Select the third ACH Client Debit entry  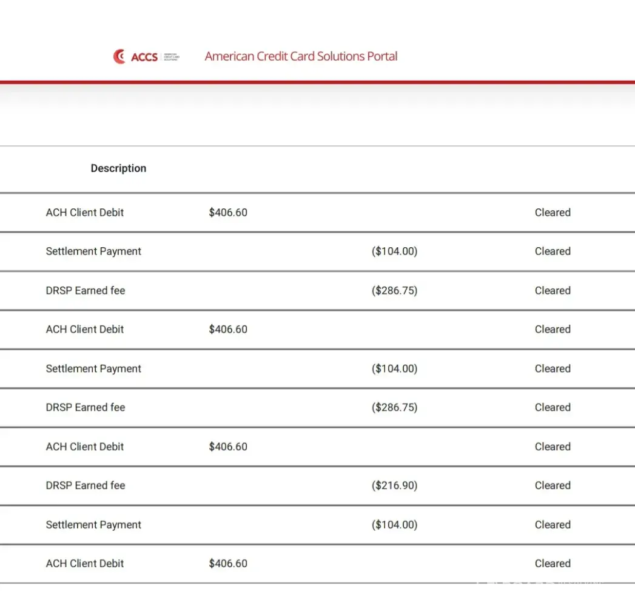click(x=85, y=447)
